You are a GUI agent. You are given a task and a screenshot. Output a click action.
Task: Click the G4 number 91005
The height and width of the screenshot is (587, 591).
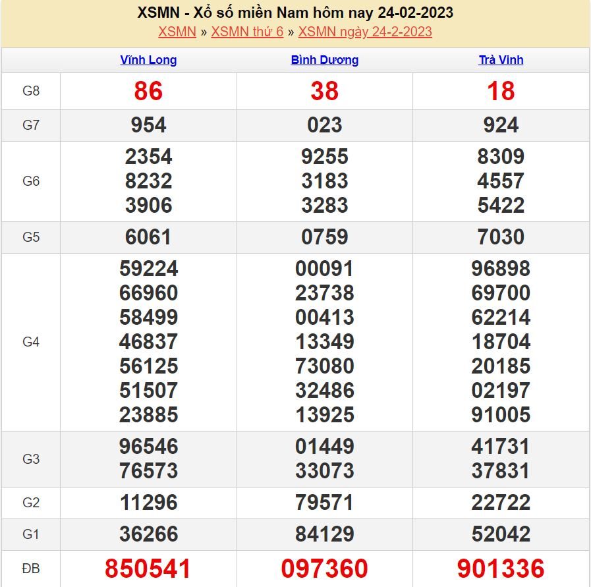[501, 415]
